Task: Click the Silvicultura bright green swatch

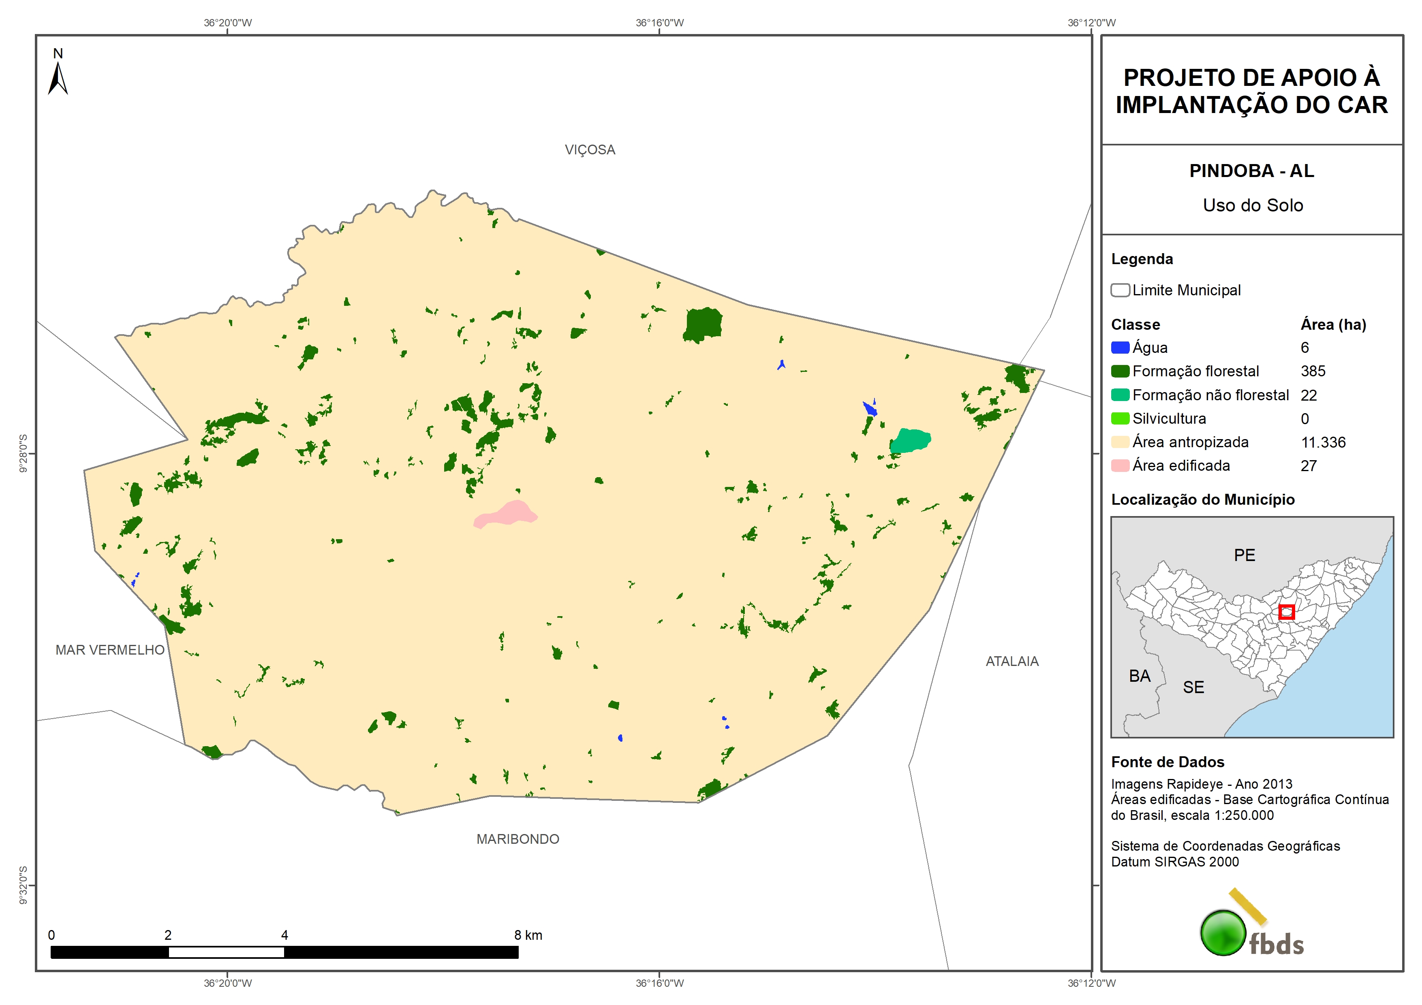Action: coord(1120,418)
